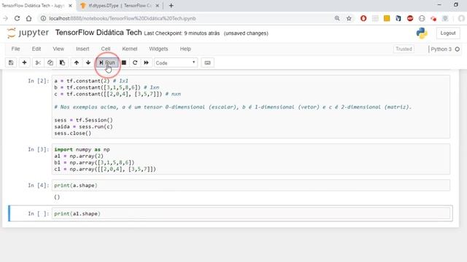Click the c1 = np.array line
This screenshot has height=262, width=467.
click(105, 169)
